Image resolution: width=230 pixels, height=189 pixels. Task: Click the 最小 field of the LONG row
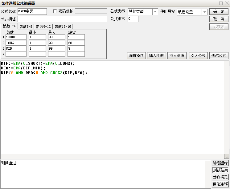(x=37, y=43)
